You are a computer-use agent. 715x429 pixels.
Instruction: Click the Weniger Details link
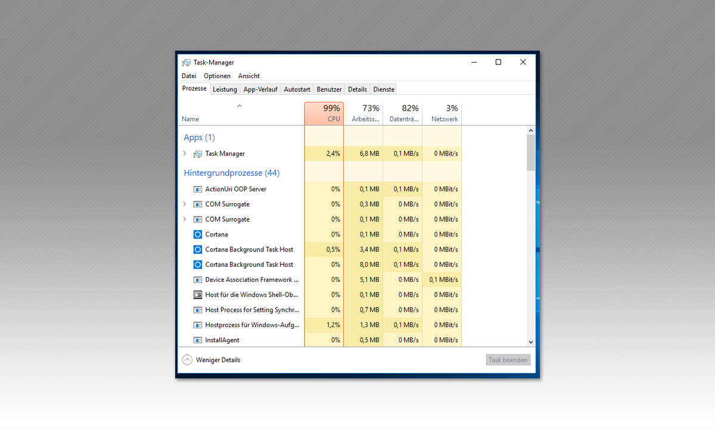218,360
